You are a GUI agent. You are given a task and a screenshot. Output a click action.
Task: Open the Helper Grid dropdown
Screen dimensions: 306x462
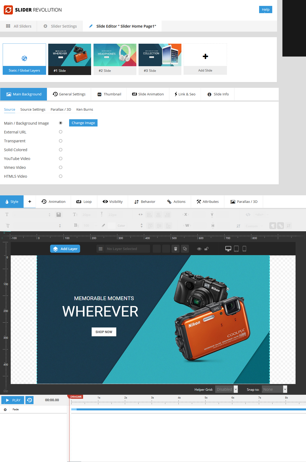(226, 389)
